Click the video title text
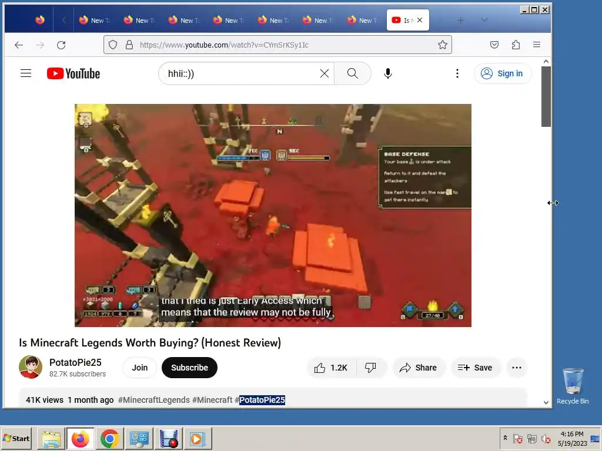Viewport: 602px width, 451px height. point(150,342)
